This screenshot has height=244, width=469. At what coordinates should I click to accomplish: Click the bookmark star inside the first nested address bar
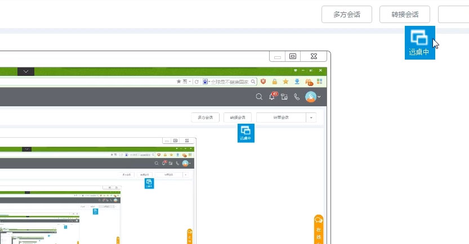[178, 81]
